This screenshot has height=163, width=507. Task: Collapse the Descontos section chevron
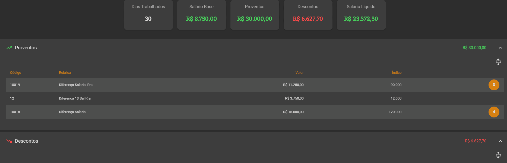click(x=500, y=141)
